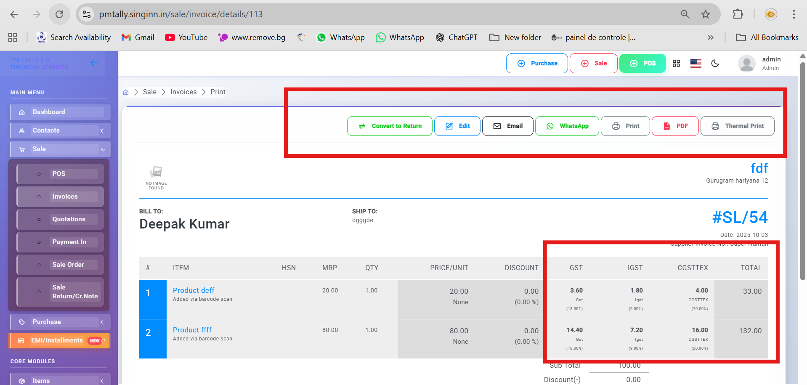Click the home breadcrumb icon
The image size is (807, 385).
(x=126, y=92)
